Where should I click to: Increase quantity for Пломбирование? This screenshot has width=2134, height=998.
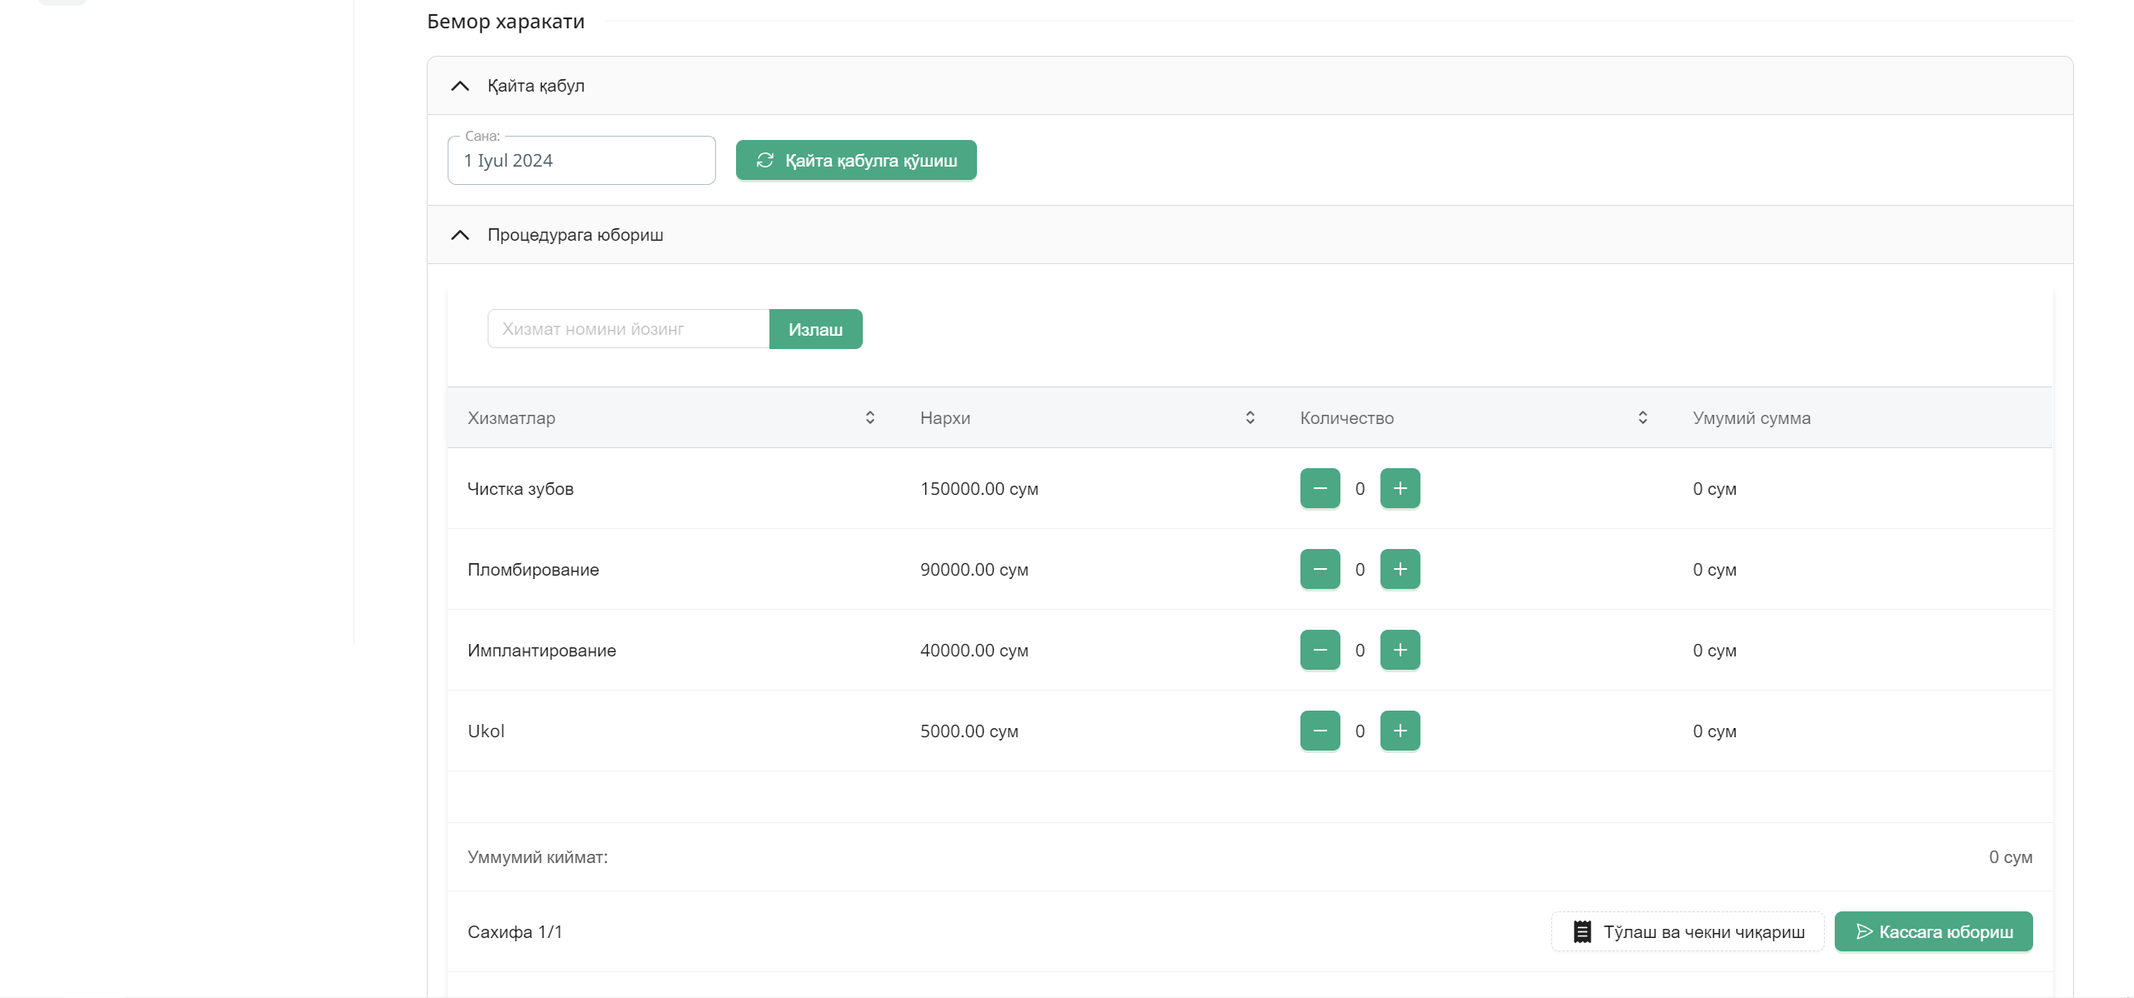1400,569
